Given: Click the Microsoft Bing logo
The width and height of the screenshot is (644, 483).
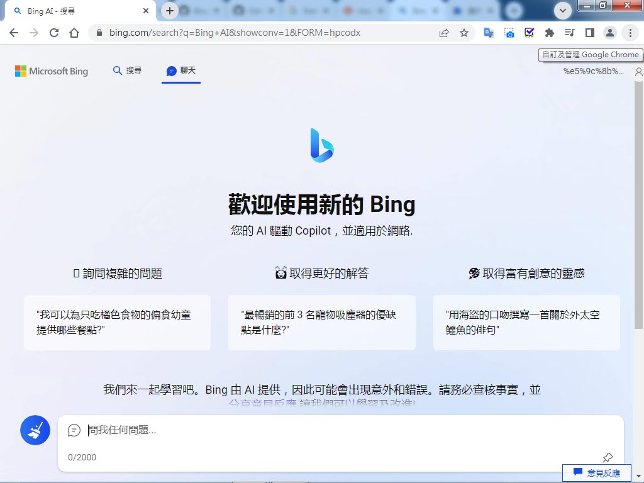Looking at the screenshot, I should pyautogui.click(x=52, y=71).
